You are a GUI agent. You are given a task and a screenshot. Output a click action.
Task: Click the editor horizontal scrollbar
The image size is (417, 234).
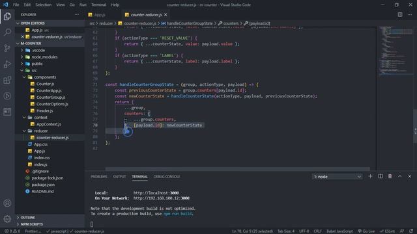click(237, 169)
